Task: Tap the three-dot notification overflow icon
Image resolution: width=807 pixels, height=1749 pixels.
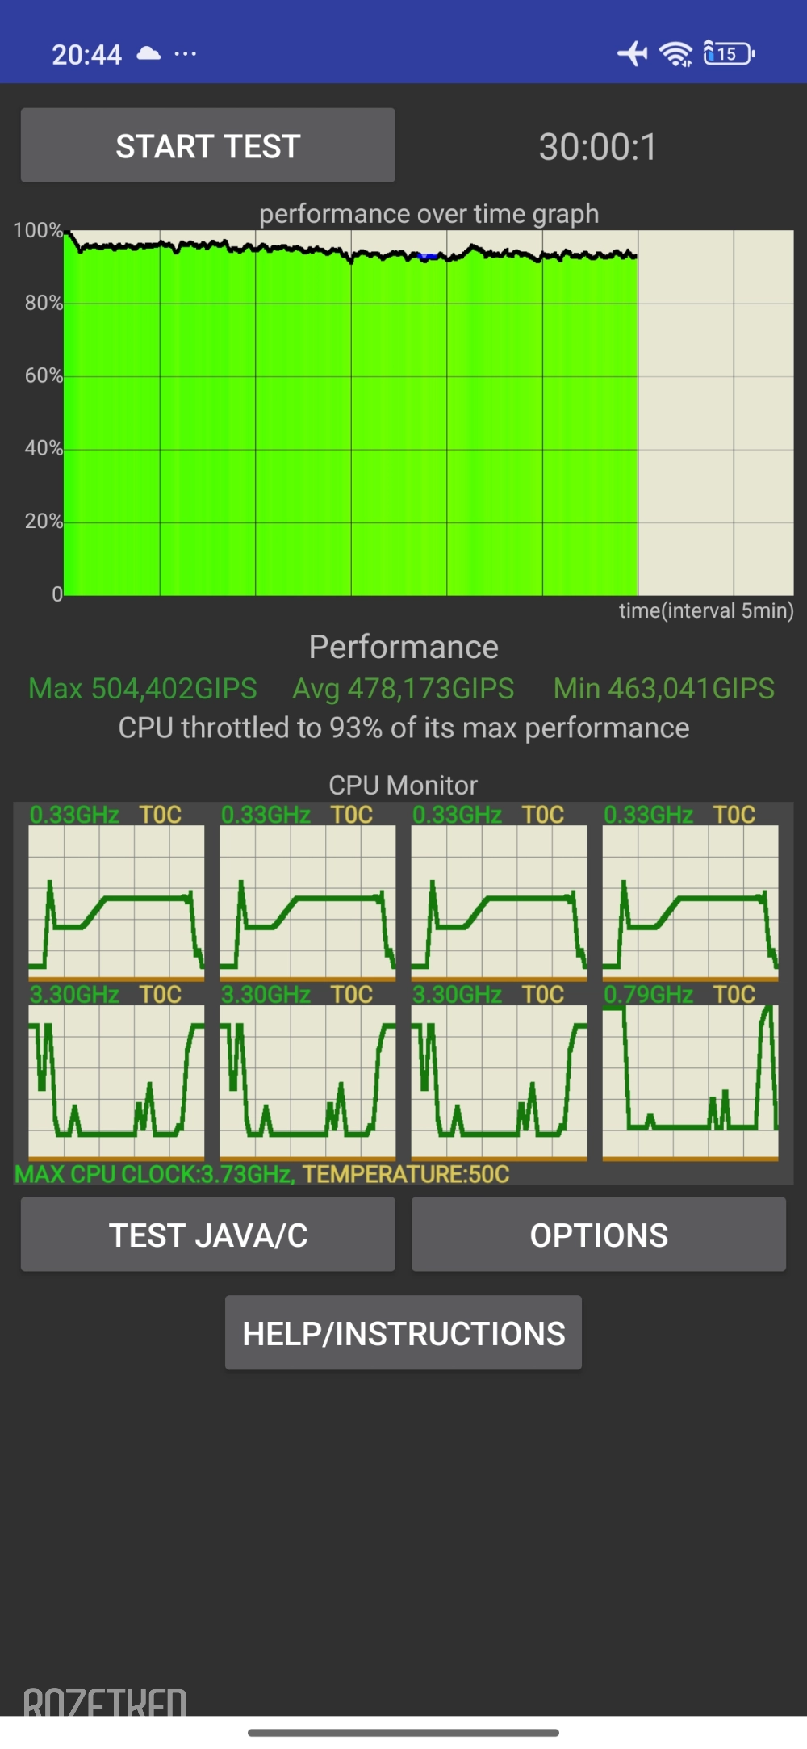Action: pyautogui.click(x=186, y=54)
